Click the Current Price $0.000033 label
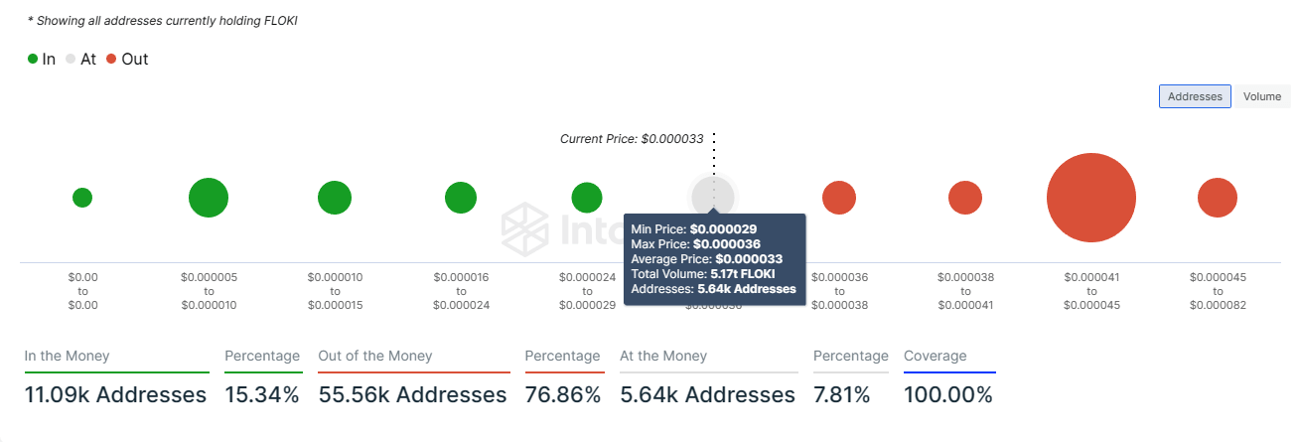Viewport: 1298px width, 442px height. (632, 139)
